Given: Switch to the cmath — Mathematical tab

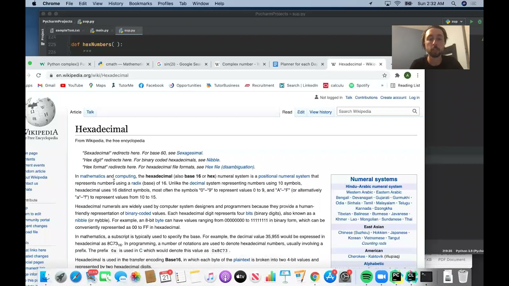Looking at the screenshot, I should [x=123, y=64].
